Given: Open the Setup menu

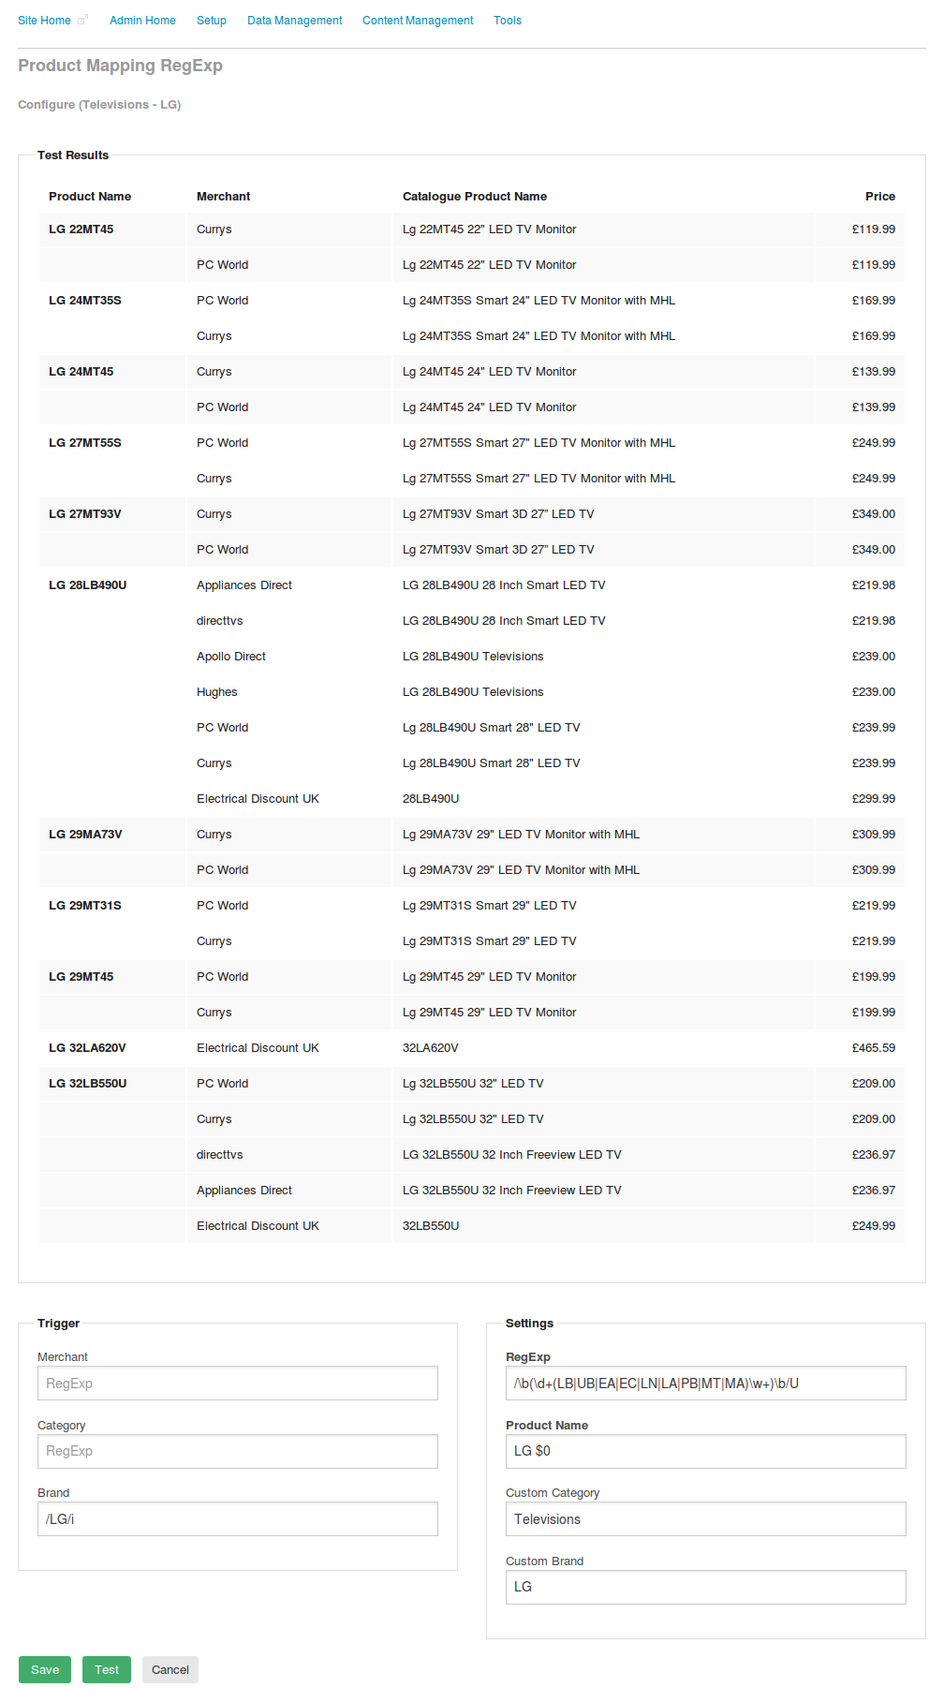Looking at the screenshot, I should [x=212, y=21].
